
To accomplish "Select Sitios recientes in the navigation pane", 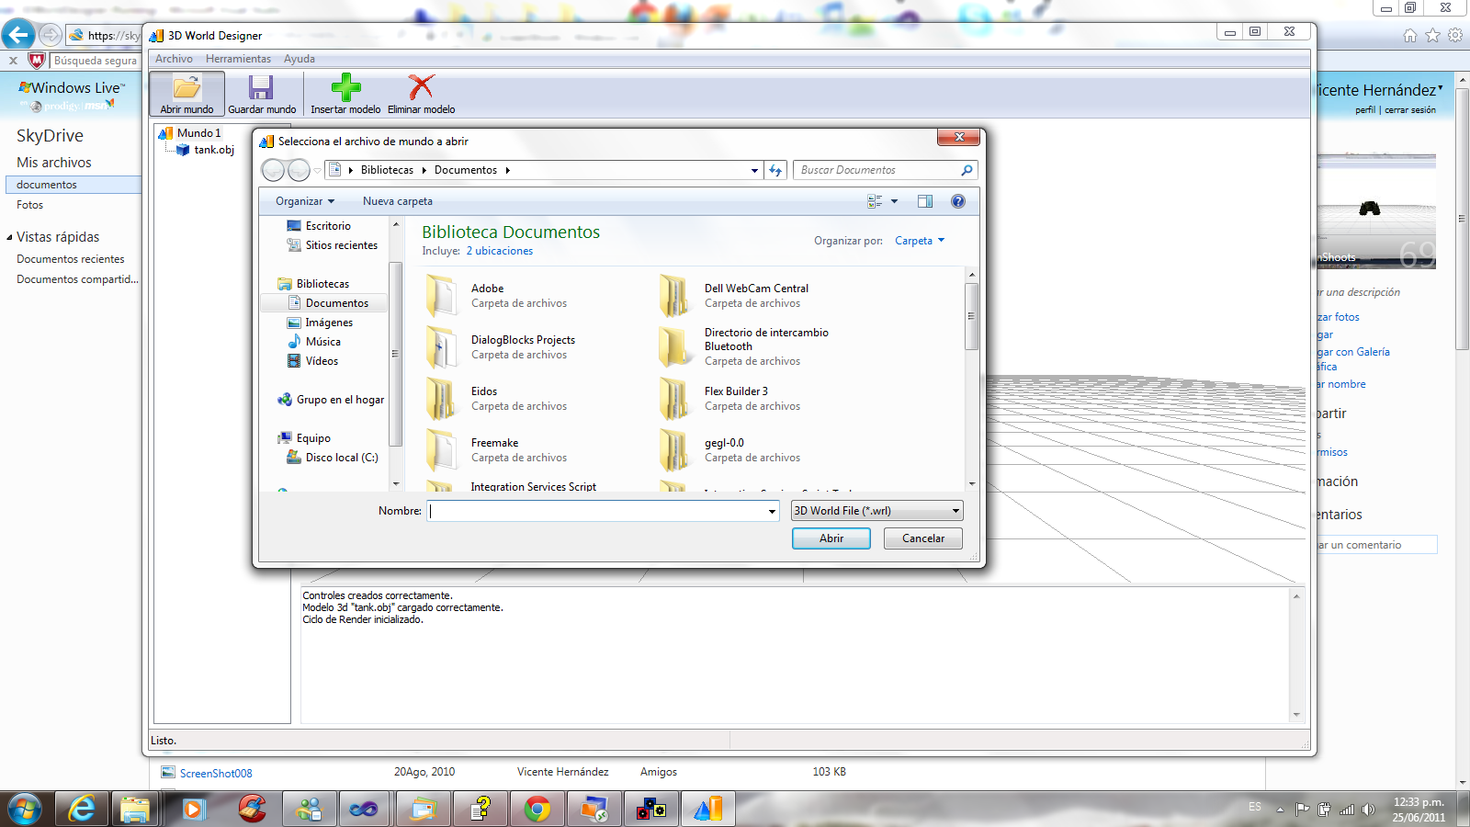I will pyautogui.click(x=341, y=245).
